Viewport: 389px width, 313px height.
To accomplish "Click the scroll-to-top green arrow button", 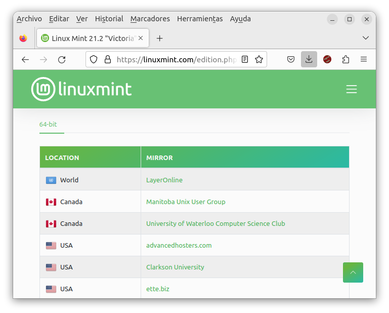I will coord(353,272).
